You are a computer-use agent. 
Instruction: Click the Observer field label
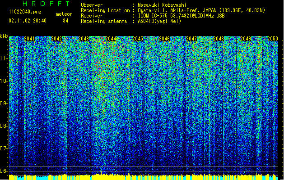(92, 5)
